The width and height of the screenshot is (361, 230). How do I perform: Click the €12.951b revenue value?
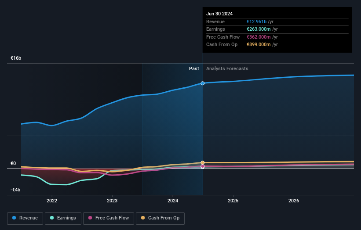click(256, 22)
